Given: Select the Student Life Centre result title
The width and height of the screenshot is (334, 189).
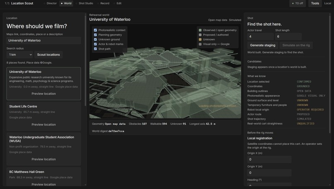Looking at the screenshot, I should [23, 106].
